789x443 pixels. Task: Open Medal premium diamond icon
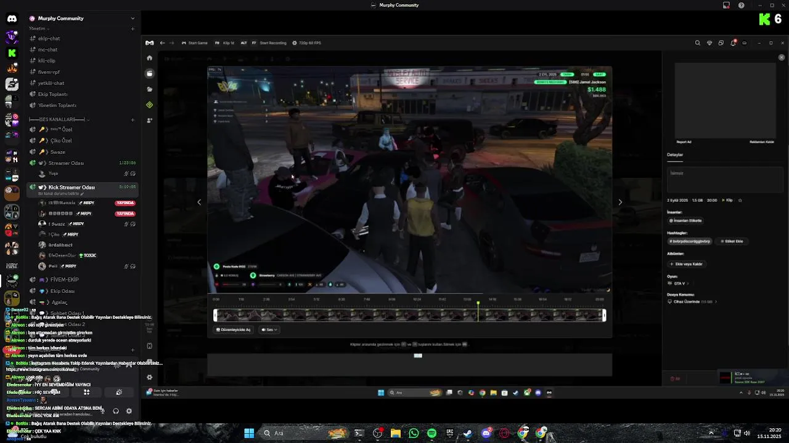(709, 43)
